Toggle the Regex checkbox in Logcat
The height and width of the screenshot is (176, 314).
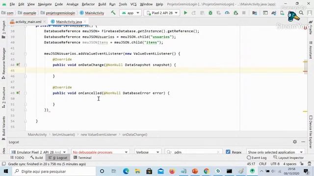(x=228, y=152)
